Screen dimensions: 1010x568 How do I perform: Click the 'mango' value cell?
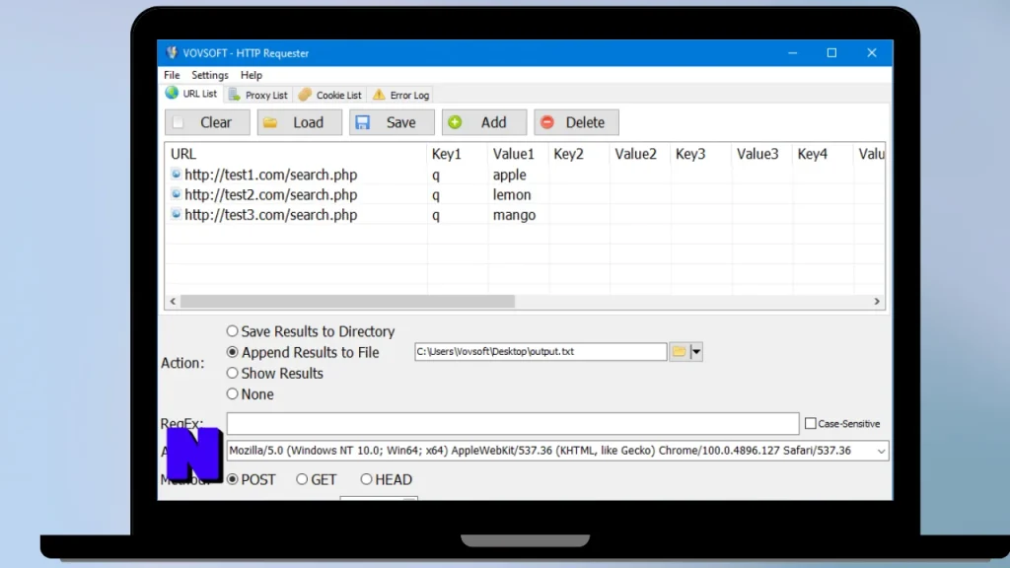[x=514, y=214]
